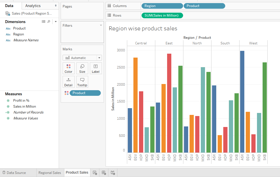Click the new worksheet icon
The width and height of the screenshot is (280, 177).
point(95,173)
